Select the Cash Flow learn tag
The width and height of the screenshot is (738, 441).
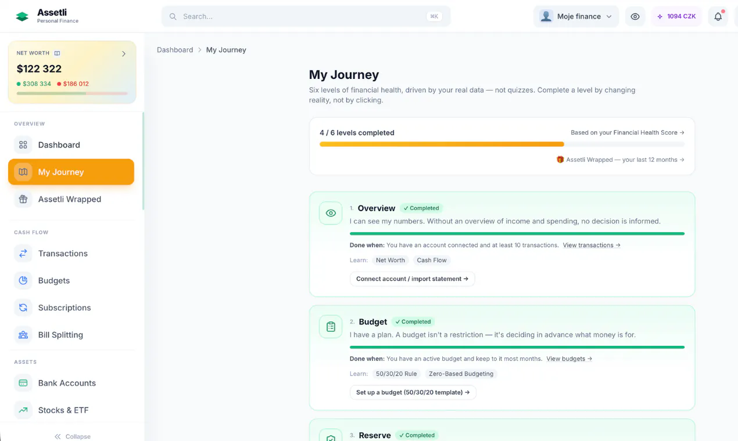[432, 260]
